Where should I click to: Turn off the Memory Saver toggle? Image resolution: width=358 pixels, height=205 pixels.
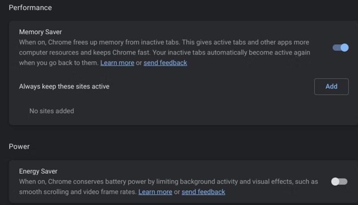click(341, 48)
